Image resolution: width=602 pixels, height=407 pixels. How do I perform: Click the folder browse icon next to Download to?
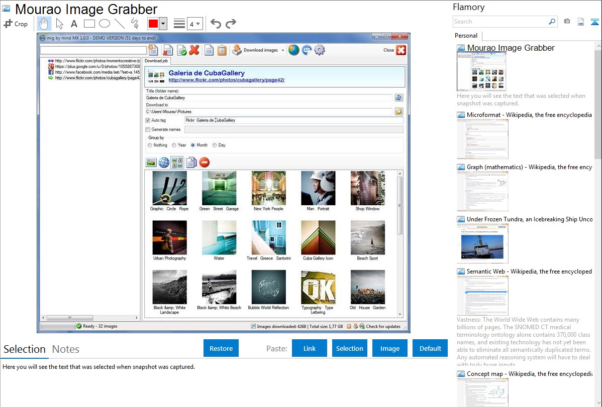coord(399,111)
